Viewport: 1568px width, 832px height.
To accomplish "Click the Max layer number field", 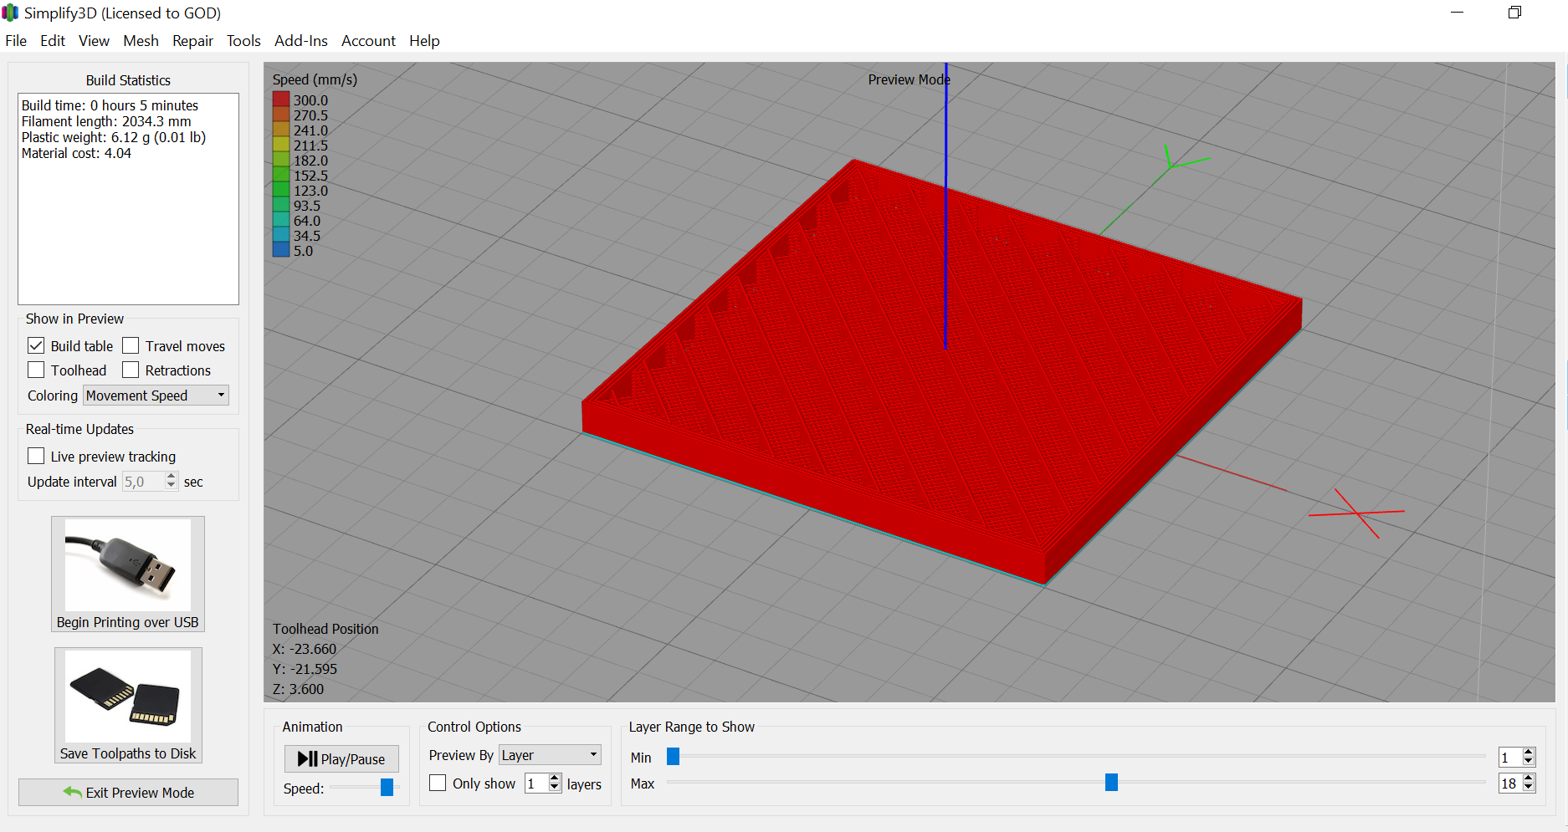I will 1510,784.
